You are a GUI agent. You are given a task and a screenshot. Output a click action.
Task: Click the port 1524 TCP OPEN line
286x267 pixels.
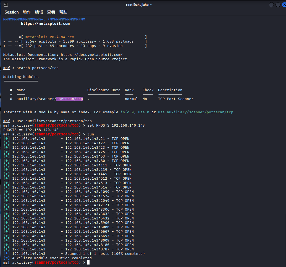[x=69, y=196]
